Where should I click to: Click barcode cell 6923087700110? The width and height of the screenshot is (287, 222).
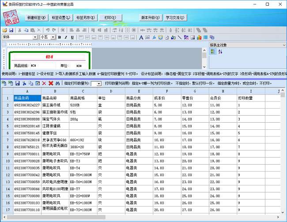(27, 210)
